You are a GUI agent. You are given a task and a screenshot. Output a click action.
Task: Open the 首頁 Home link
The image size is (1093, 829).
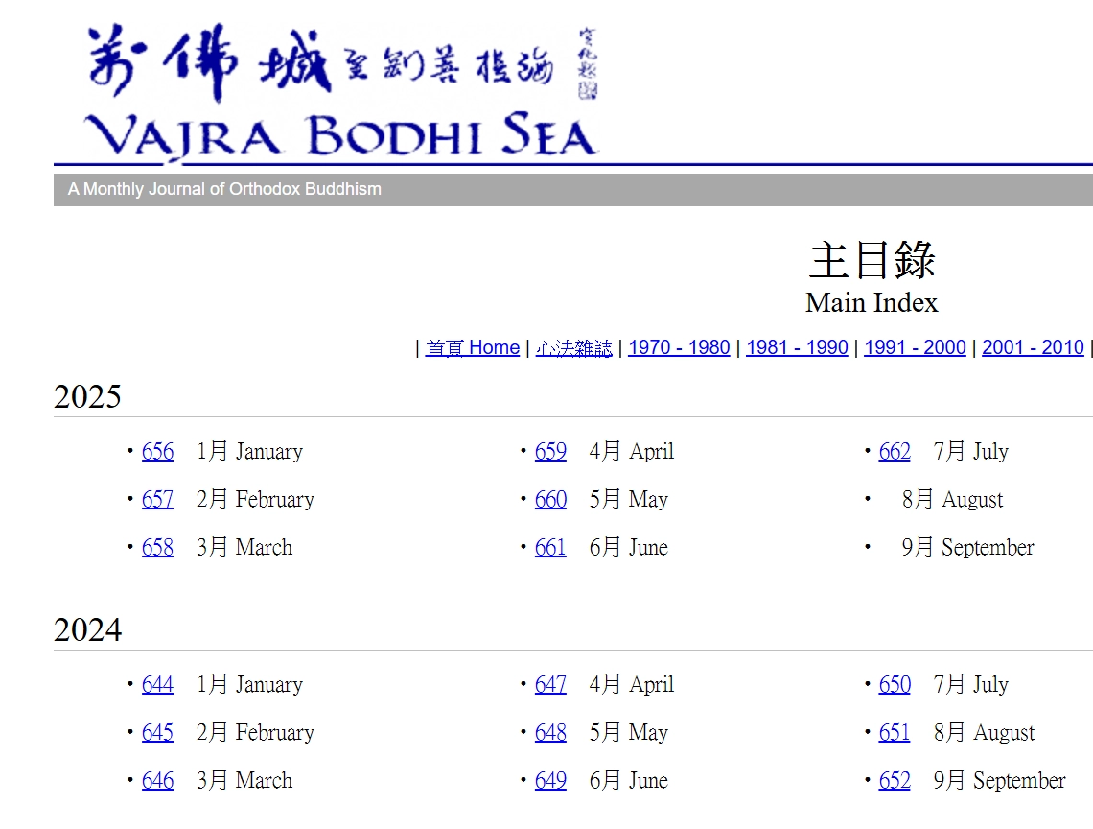coord(472,348)
